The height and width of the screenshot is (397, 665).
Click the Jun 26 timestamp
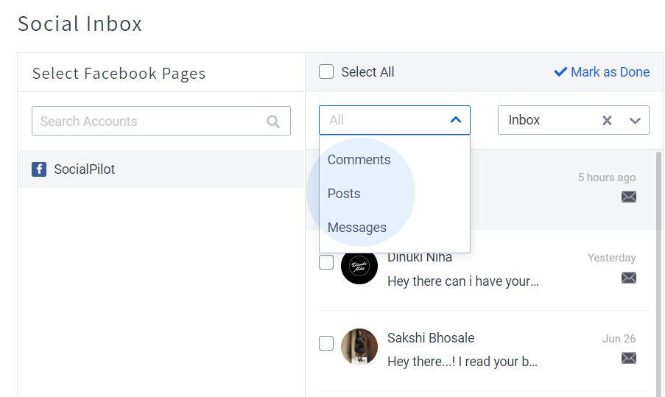click(x=619, y=339)
